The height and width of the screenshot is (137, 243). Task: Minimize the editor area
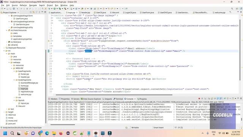238,12
